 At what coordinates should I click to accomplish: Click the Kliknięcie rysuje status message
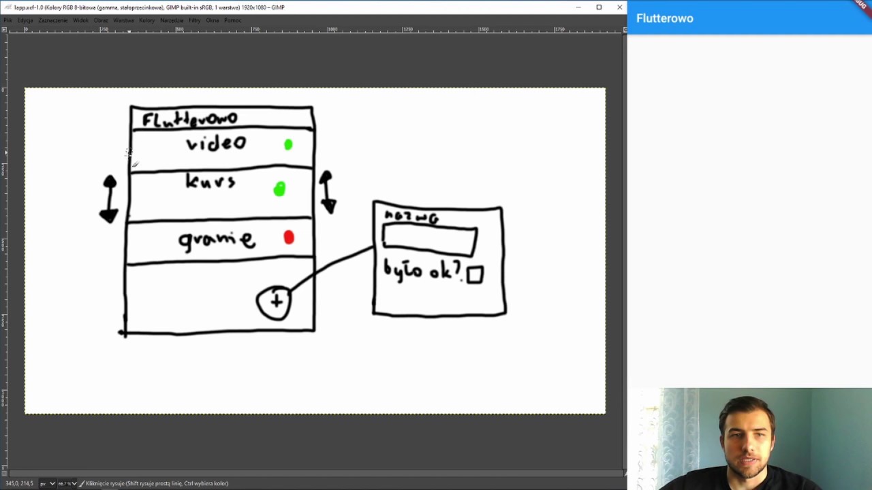tap(157, 483)
